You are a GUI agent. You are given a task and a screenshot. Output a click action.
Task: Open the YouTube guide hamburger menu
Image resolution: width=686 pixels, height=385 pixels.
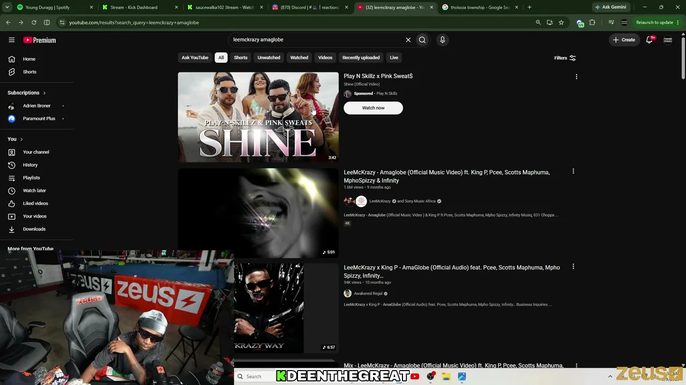[x=11, y=40]
